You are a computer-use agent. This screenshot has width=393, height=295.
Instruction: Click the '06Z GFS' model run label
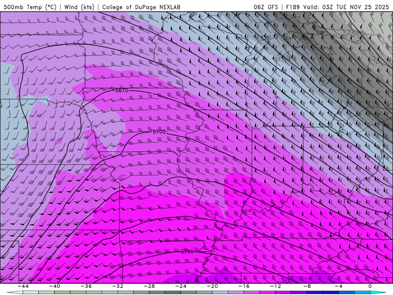(x=266, y=7)
